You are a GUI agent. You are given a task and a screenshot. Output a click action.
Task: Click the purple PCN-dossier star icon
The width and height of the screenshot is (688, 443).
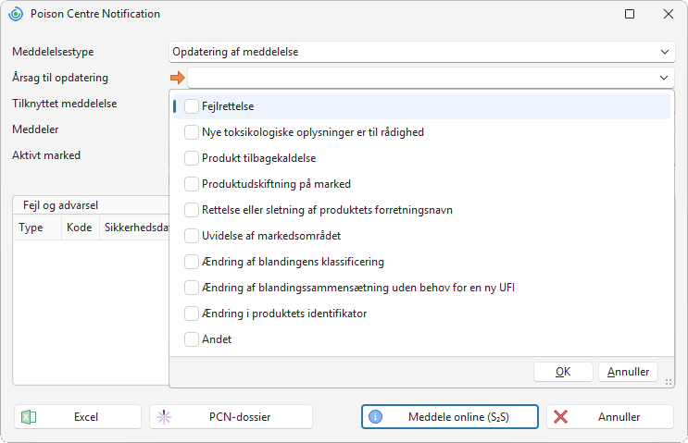tap(164, 417)
